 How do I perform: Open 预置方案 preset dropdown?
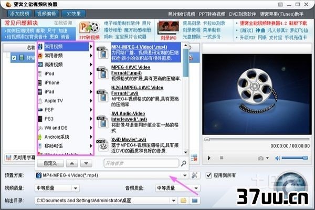[185, 175]
